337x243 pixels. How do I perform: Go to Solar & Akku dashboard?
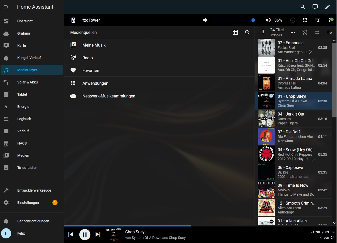tap(27, 82)
